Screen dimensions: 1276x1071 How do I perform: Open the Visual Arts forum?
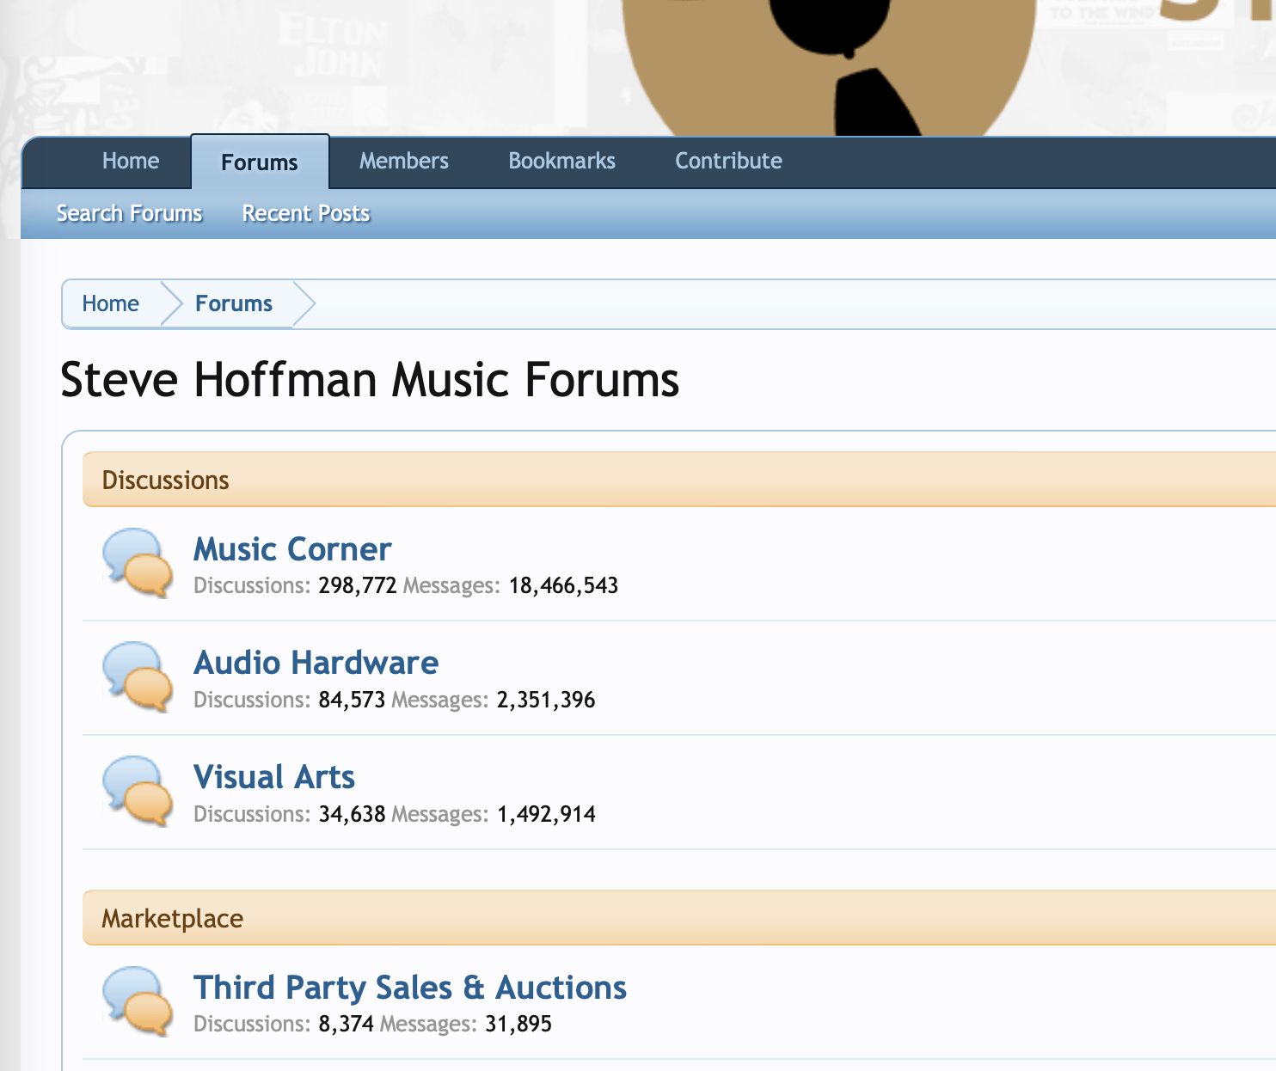coord(274,777)
